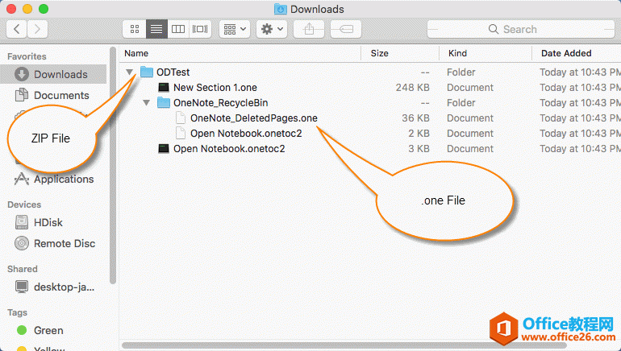Click the OneNote_DeletedPages.one file icon
Viewport: 621px width, 351px height.
click(181, 118)
